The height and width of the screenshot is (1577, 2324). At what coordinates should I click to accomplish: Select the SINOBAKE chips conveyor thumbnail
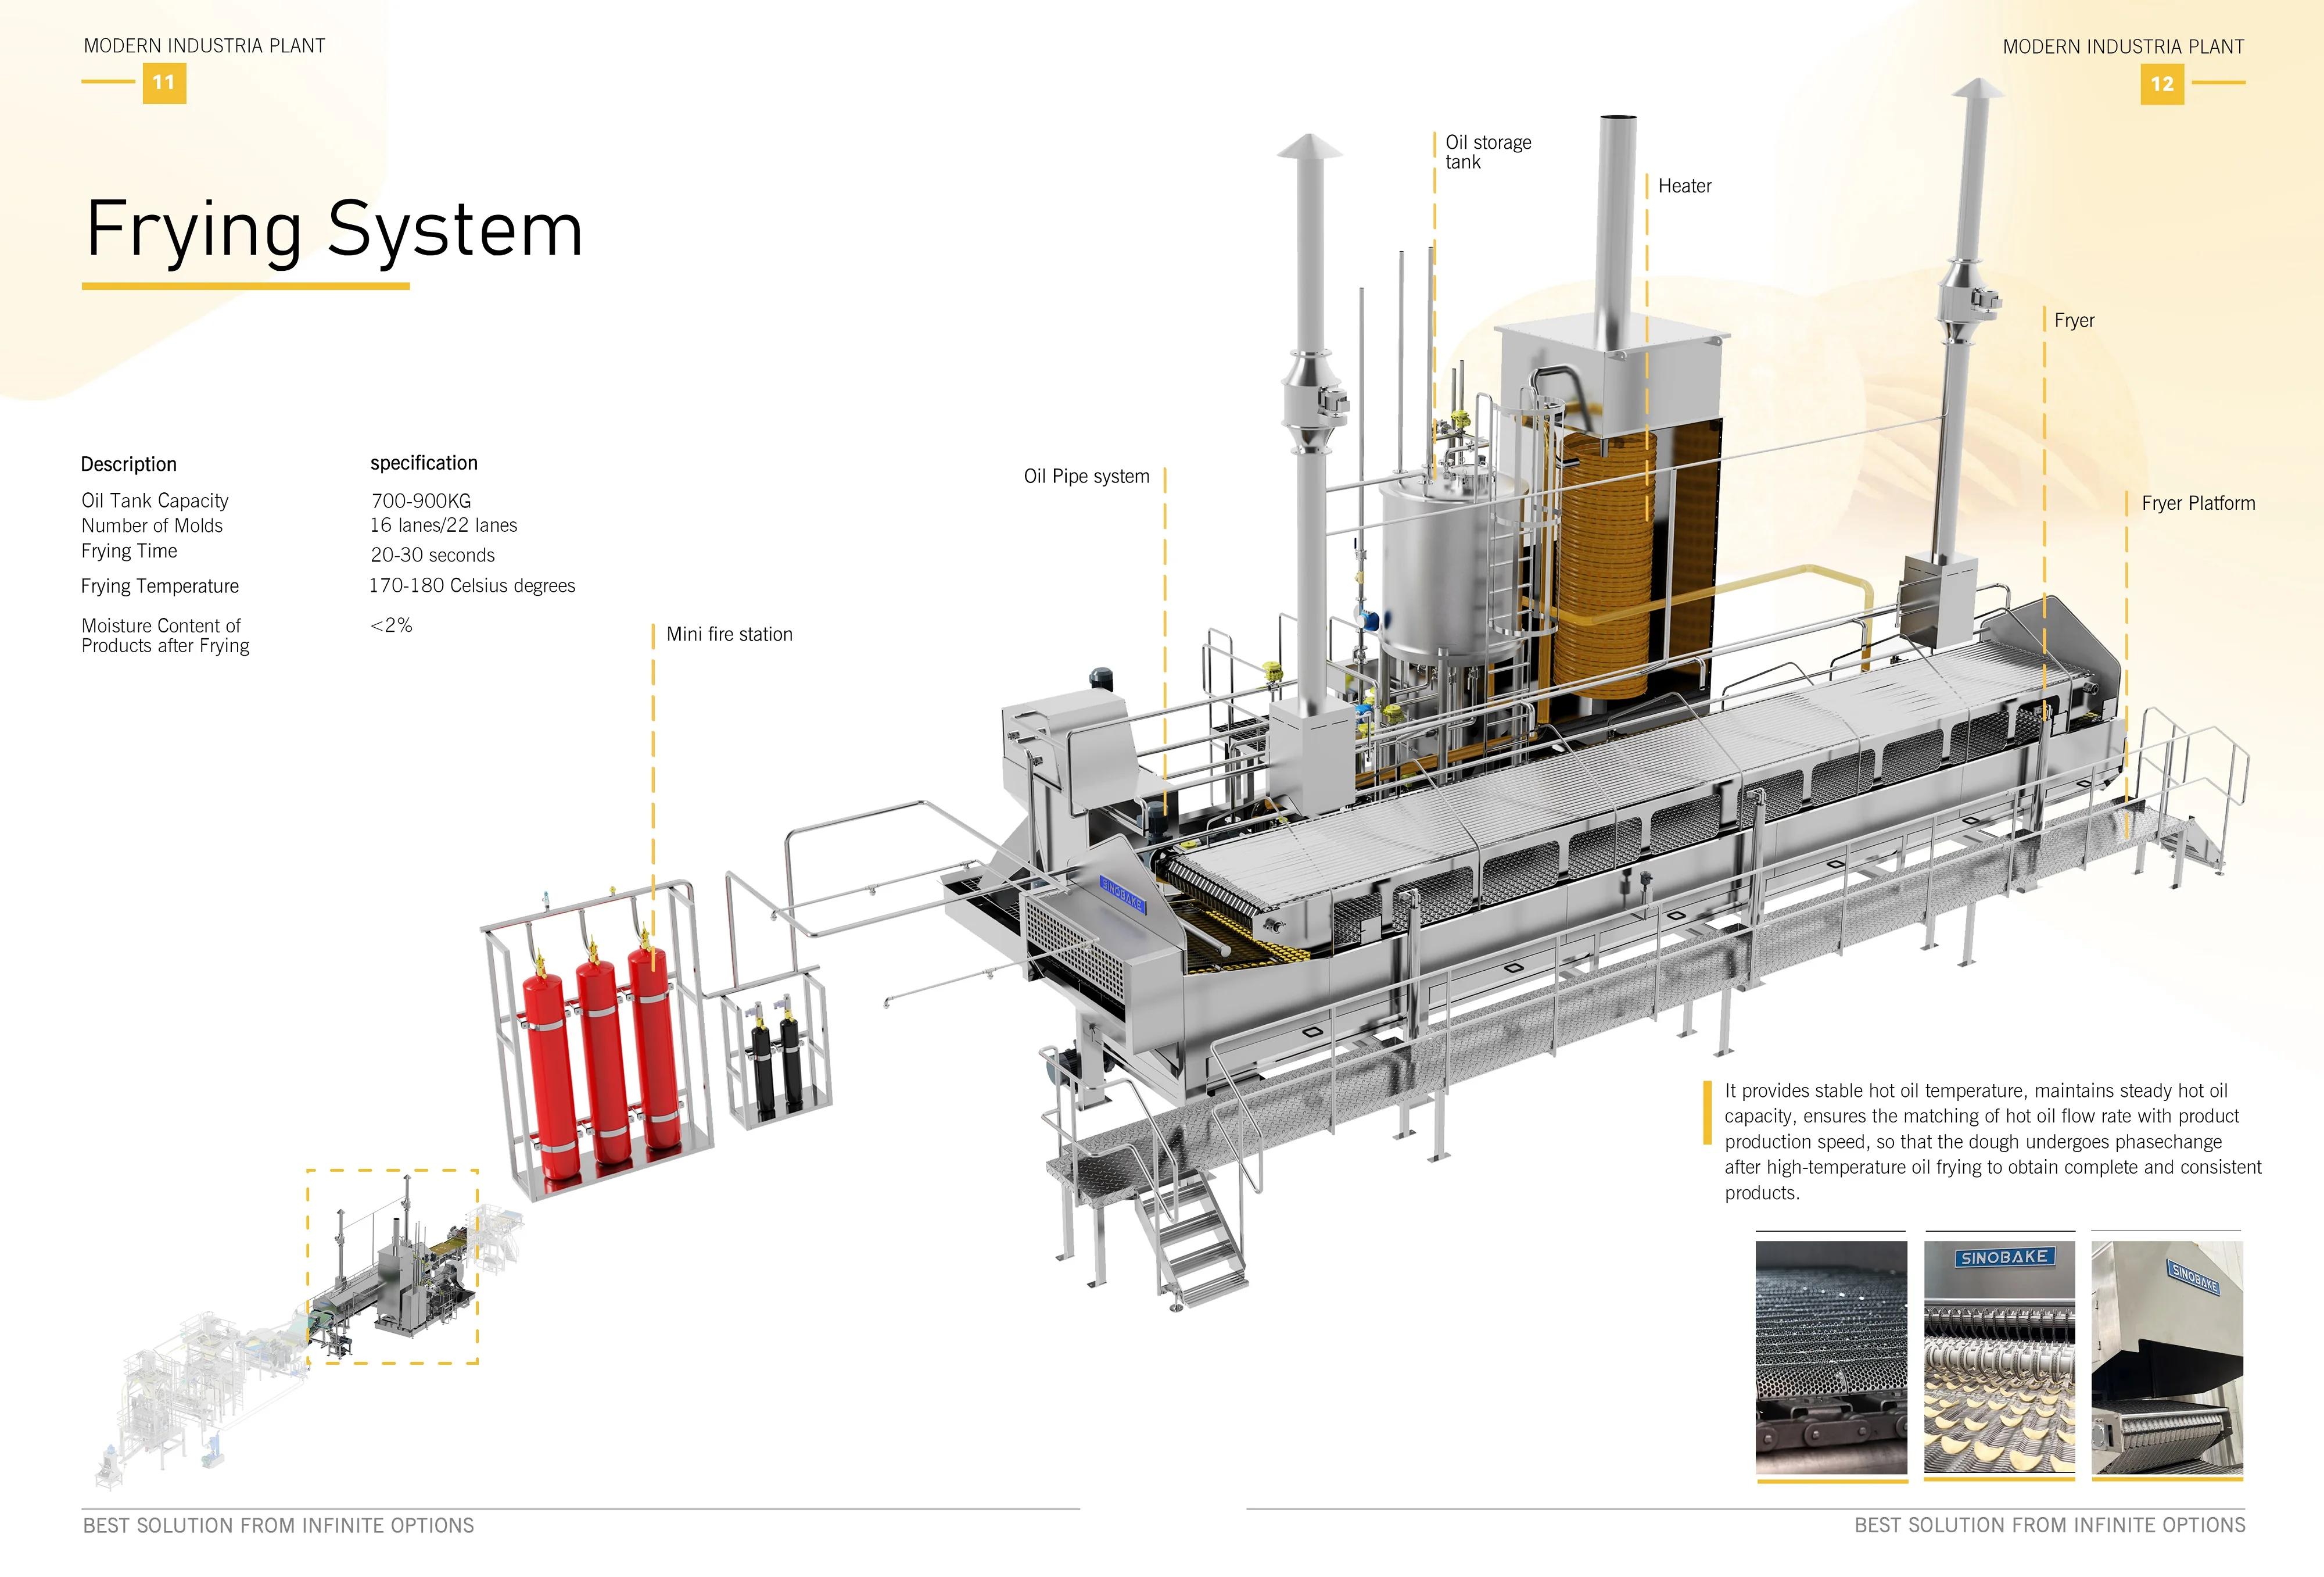[1999, 1357]
